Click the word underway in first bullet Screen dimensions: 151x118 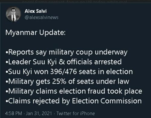click(111, 52)
